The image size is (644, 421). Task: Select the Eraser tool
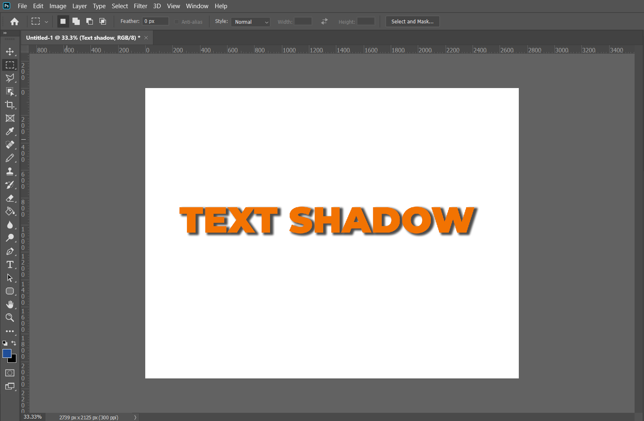(x=10, y=198)
